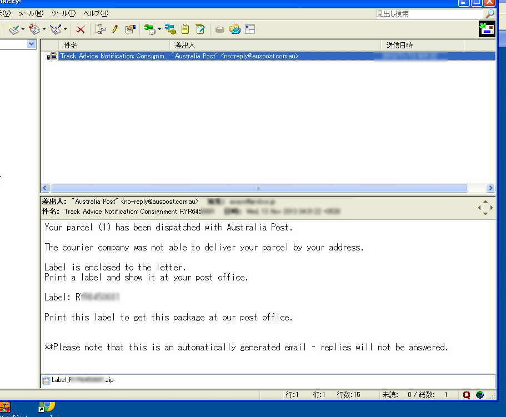The height and width of the screenshot is (417, 506).
Task: Click the window layout toggle icon
Action: 250,29
